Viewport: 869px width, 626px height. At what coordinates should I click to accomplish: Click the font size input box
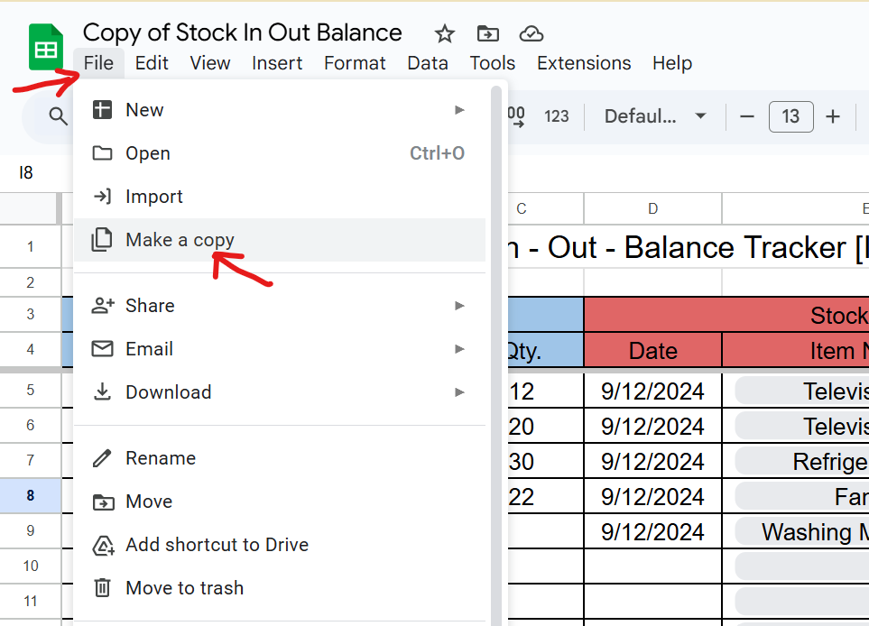click(790, 116)
